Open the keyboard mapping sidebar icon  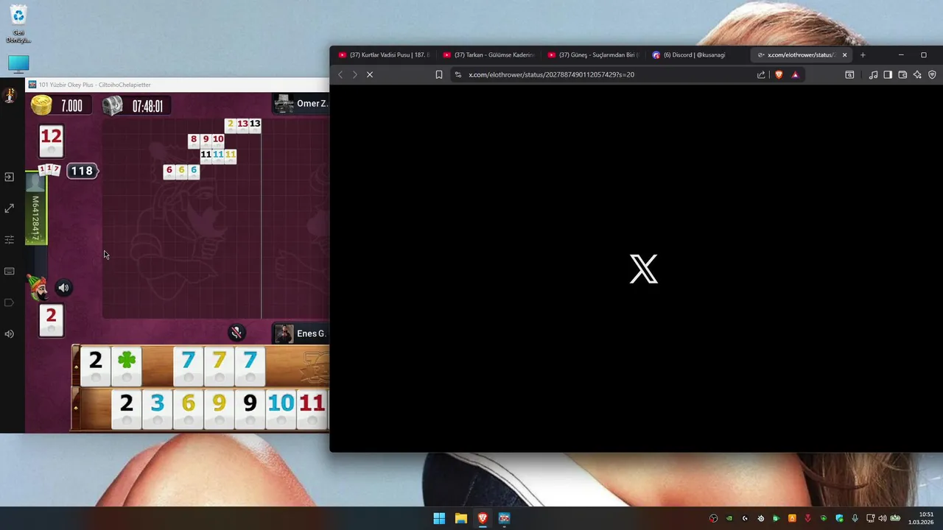pyautogui.click(x=9, y=272)
